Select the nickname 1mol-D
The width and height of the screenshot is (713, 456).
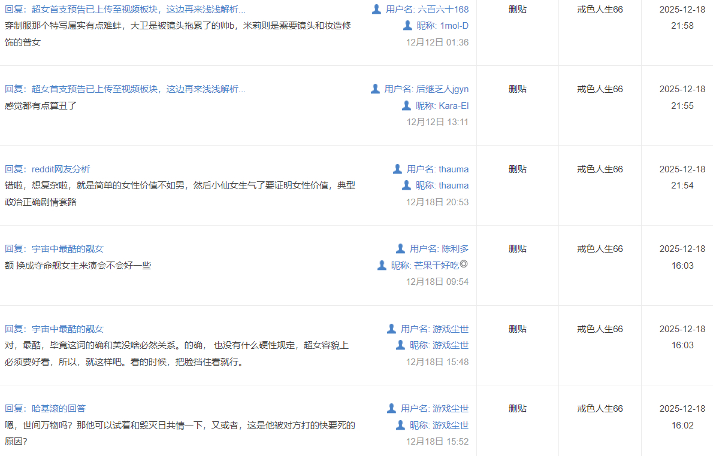454,26
